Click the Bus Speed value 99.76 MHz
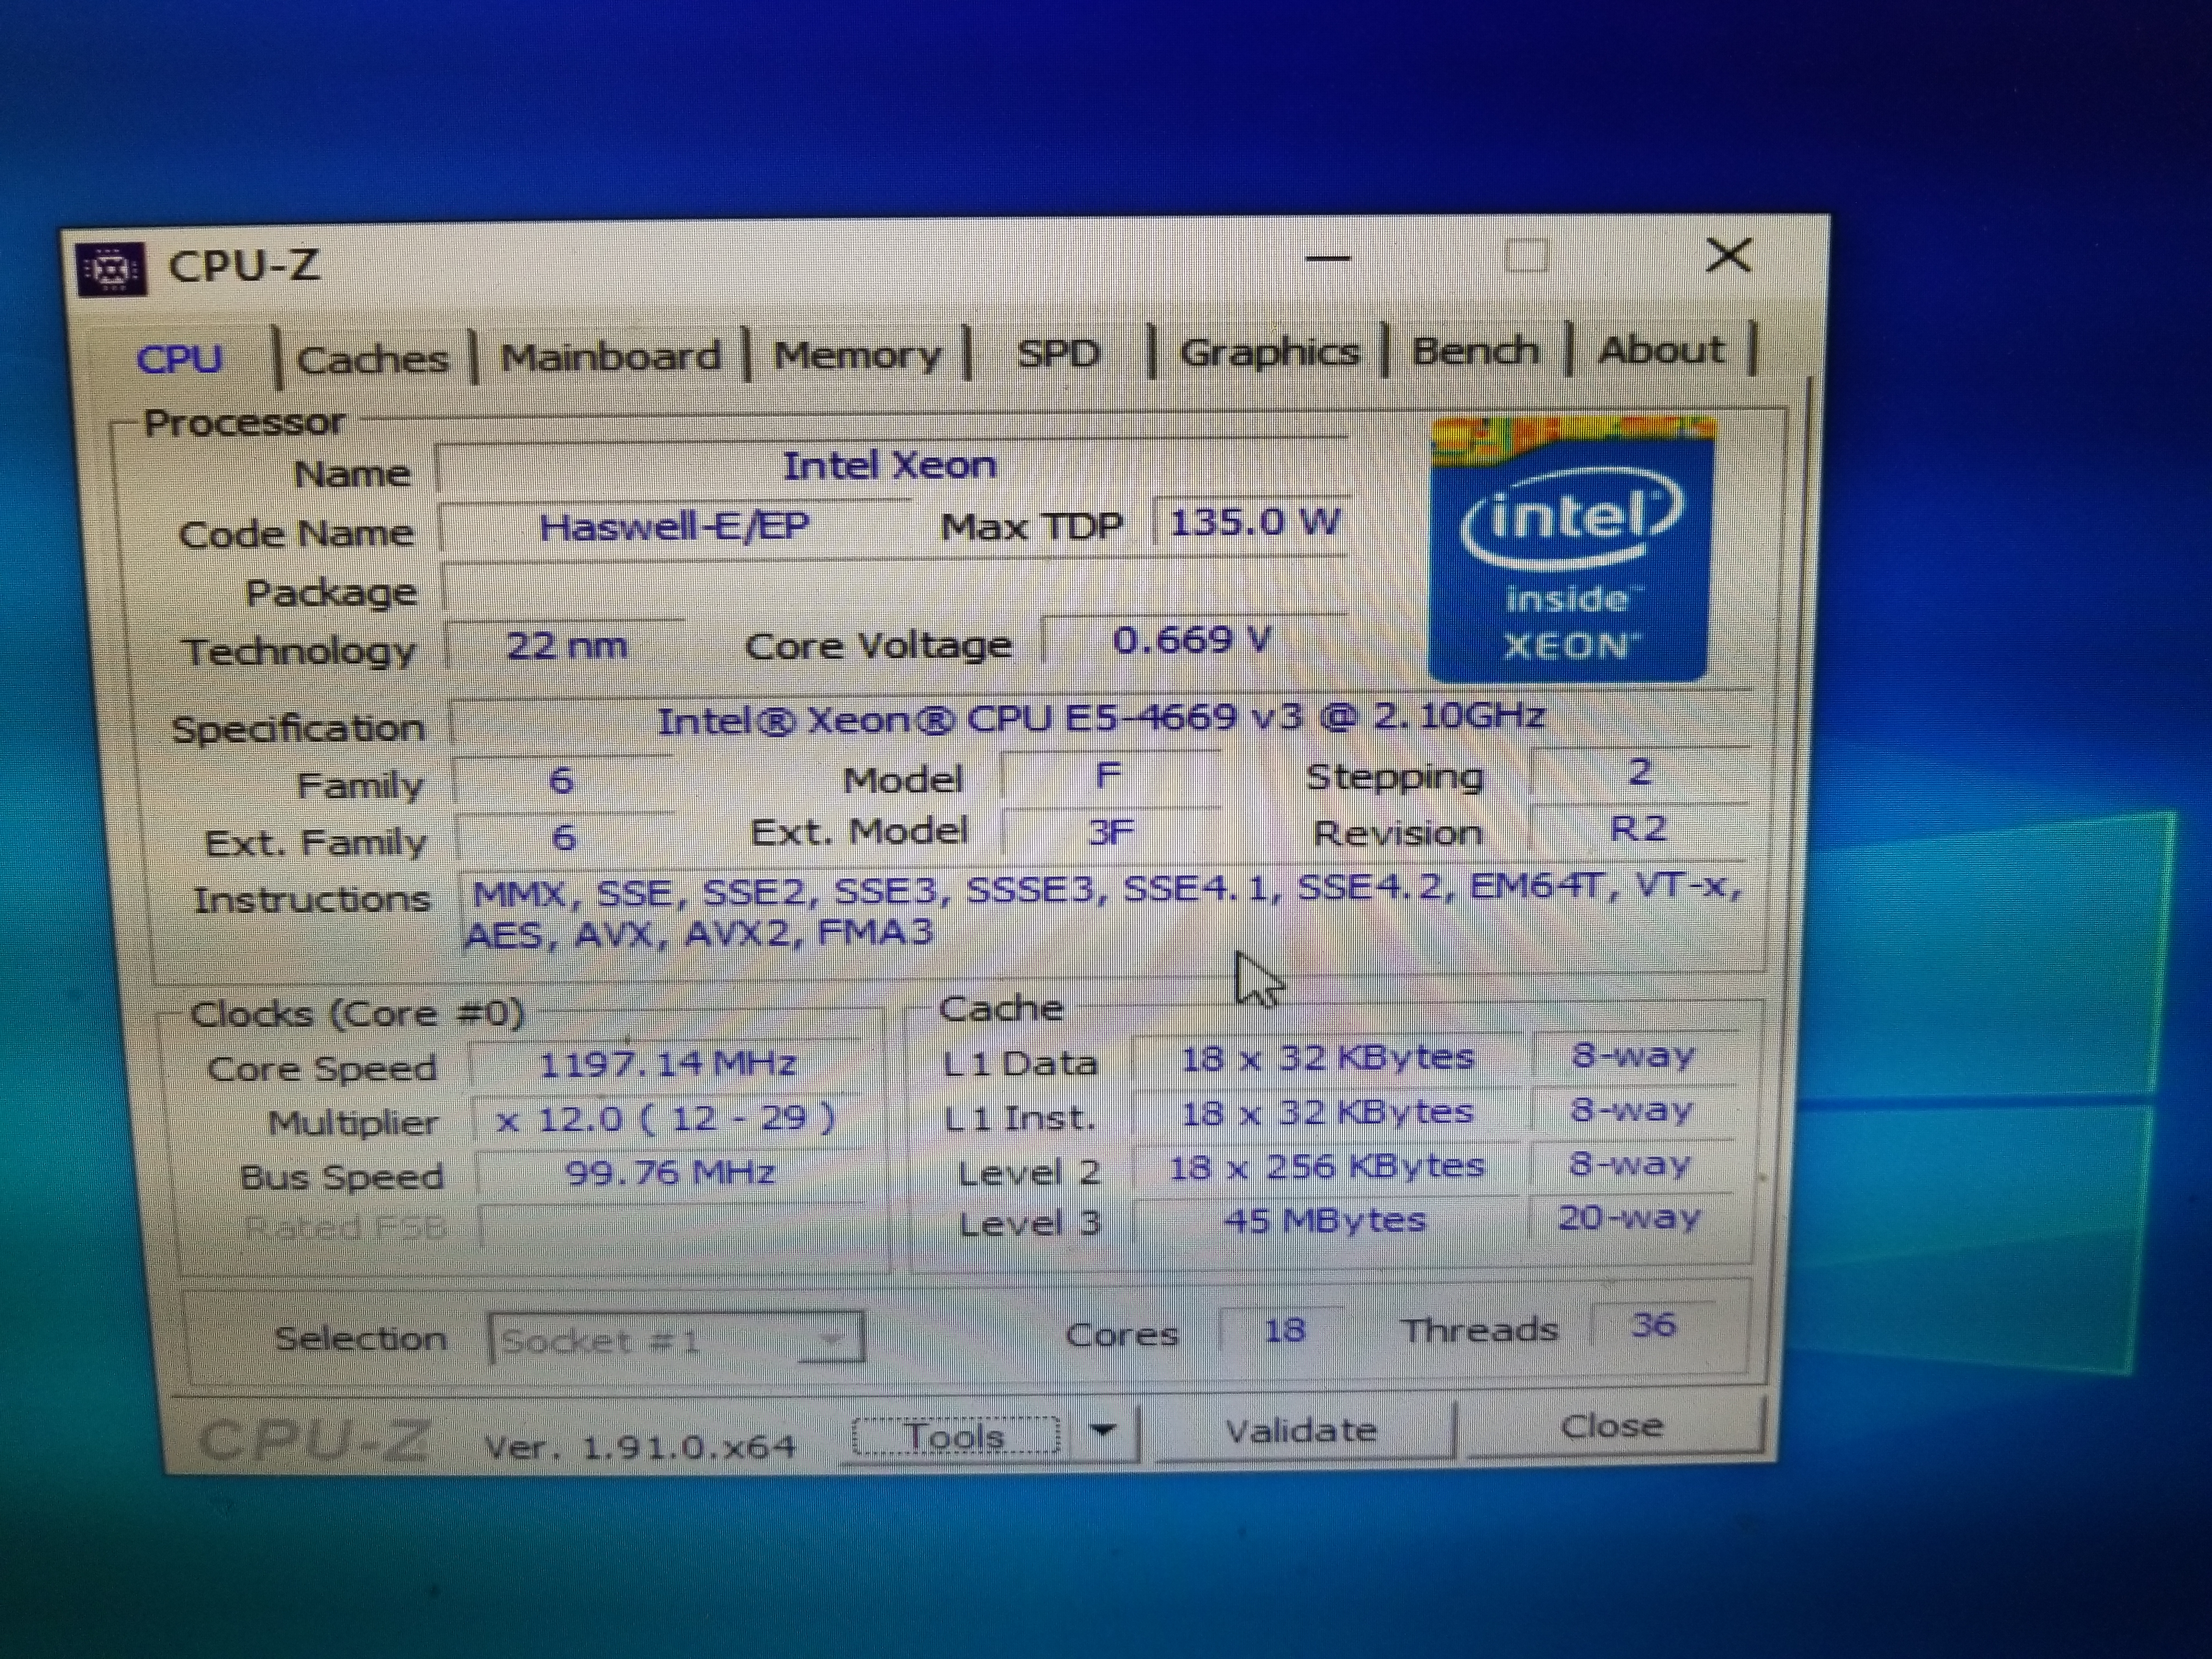Viewport: 2212px width, 1659px height. (x=670, y=1173)
